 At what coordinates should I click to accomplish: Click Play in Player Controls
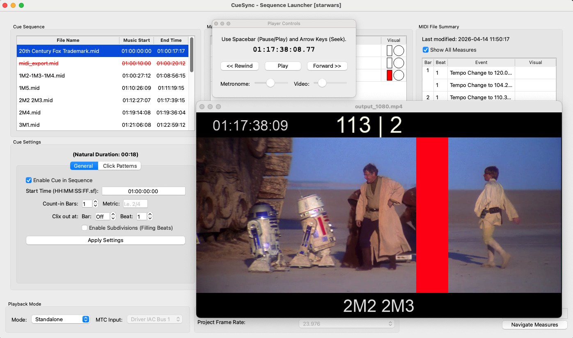(x=283, y=66)
